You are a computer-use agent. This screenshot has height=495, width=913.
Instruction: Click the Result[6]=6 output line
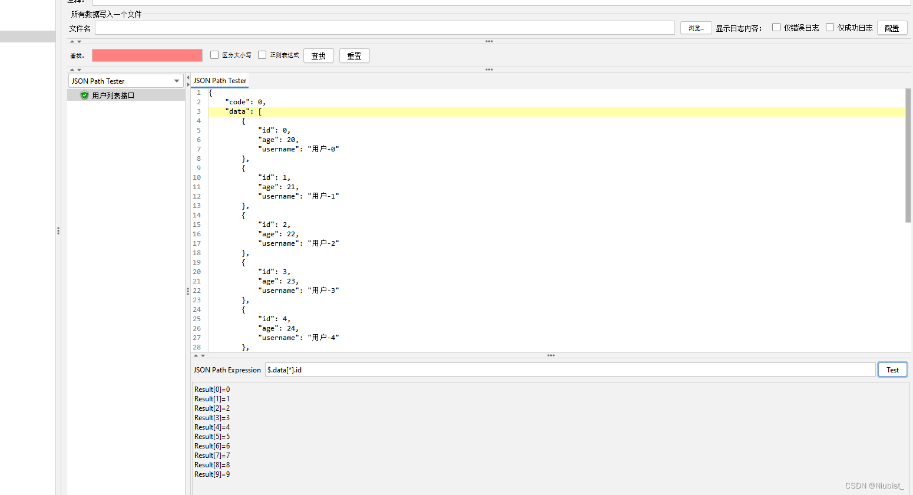212,446
